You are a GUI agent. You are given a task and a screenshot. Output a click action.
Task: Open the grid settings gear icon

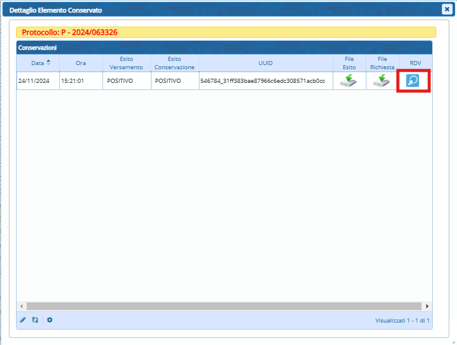[x=50, y=320]
